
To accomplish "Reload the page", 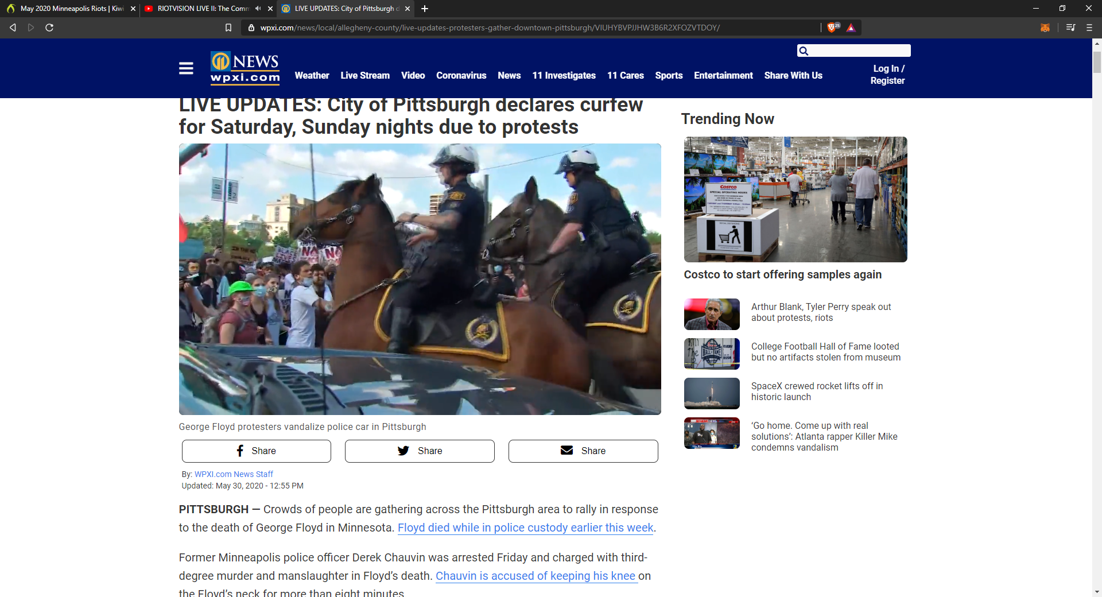I will click(49, 28).
